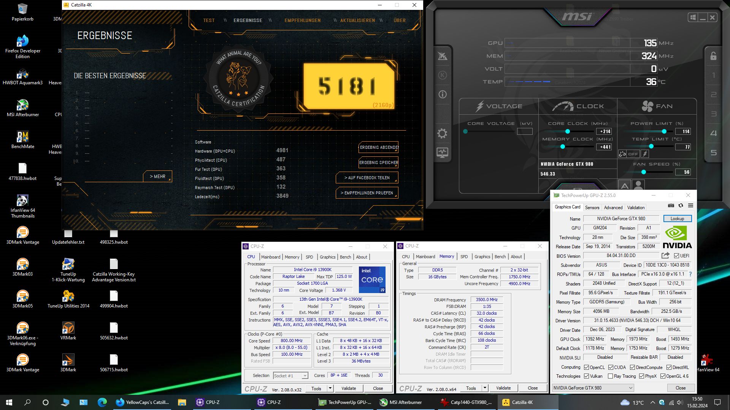
Task: Select Afterburner profile slot 3
Action: (x=714, y=114)
